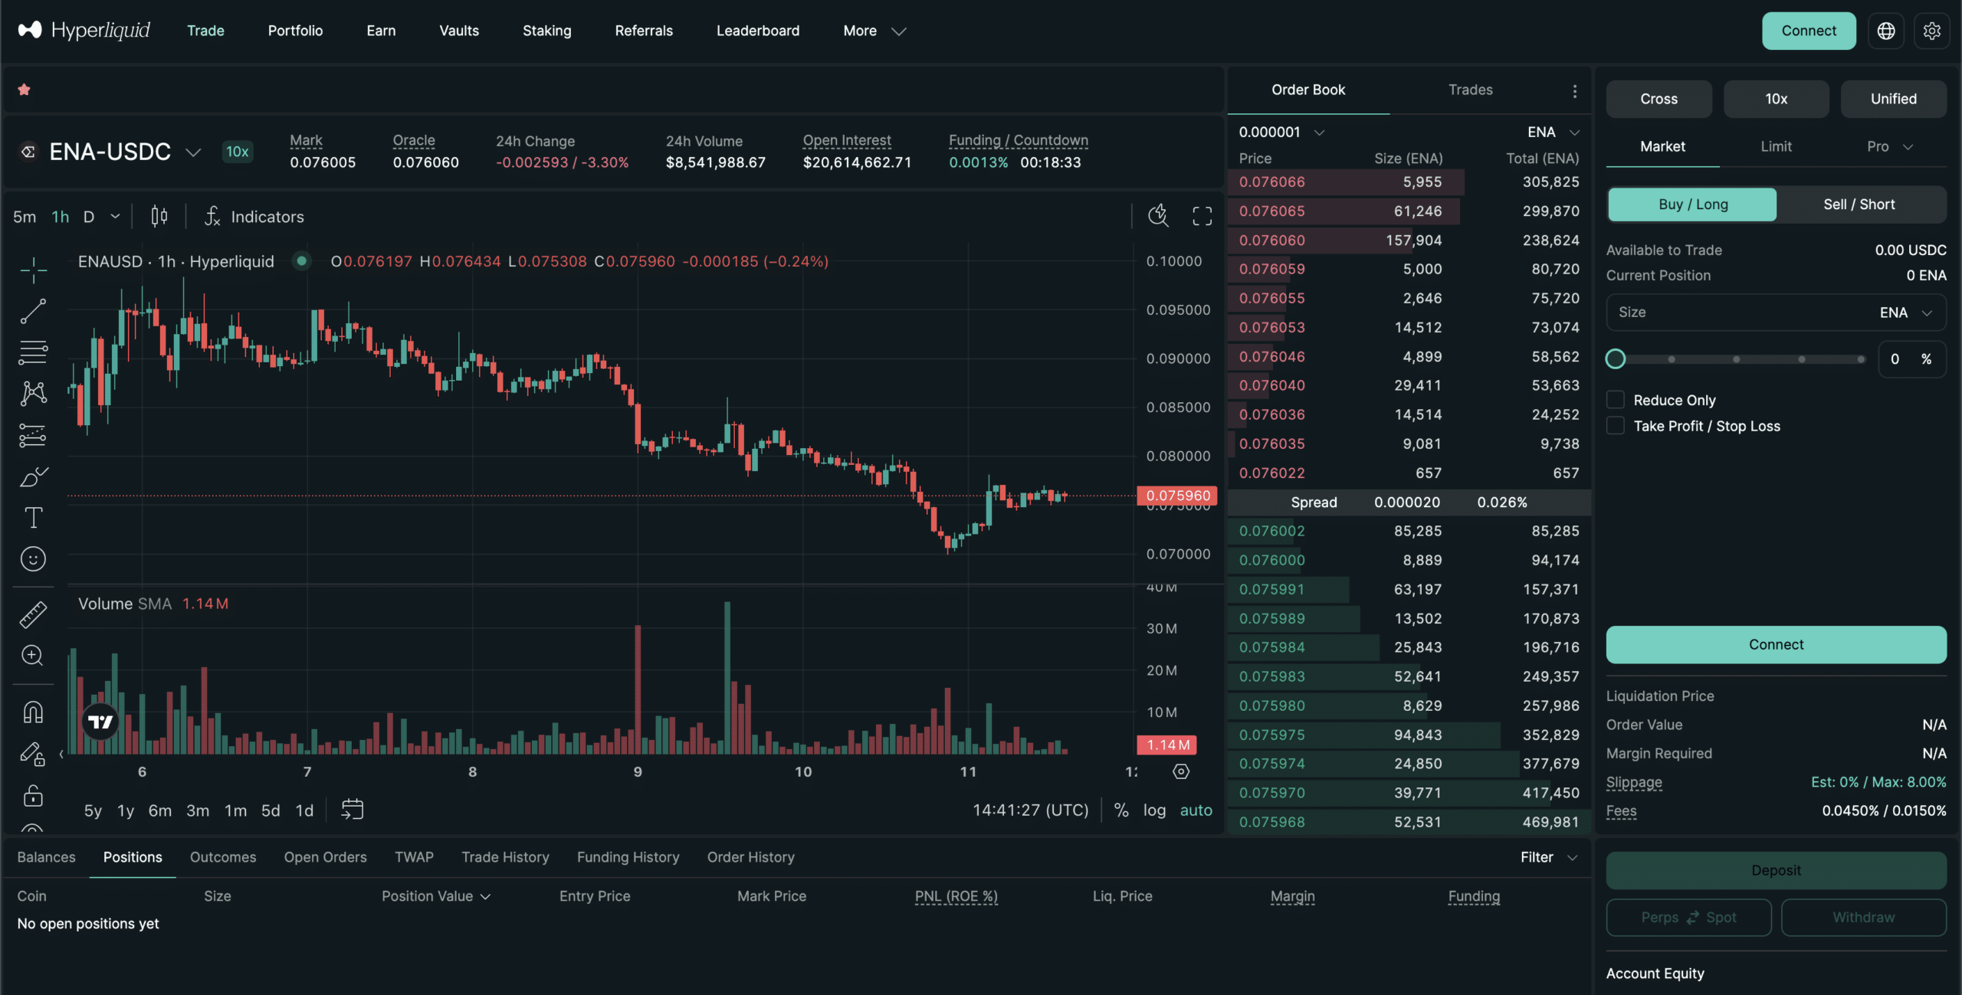Click the chart quick-refresh lightning icon
This screenshot has height=995, width=1962.
coord(1158,216)
